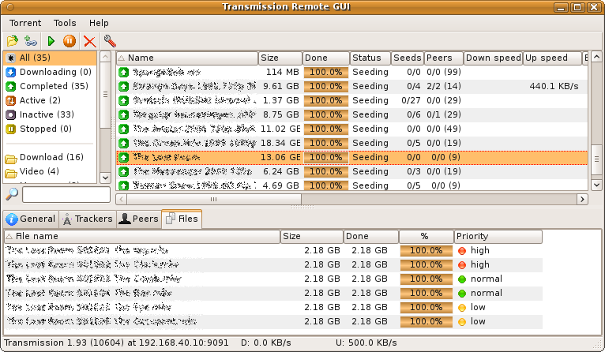Sort torrents by Seeds column header
This screenshot has height=352, width=605.
point(408,58)
